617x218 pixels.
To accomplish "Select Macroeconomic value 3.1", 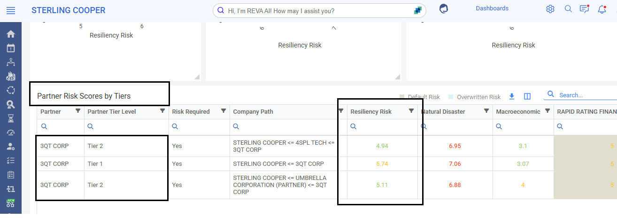I will (x=523, y=146).
